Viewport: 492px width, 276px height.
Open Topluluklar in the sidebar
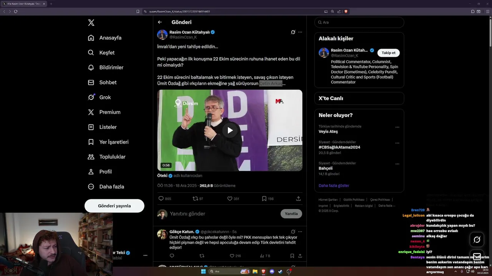coord(106,157)
